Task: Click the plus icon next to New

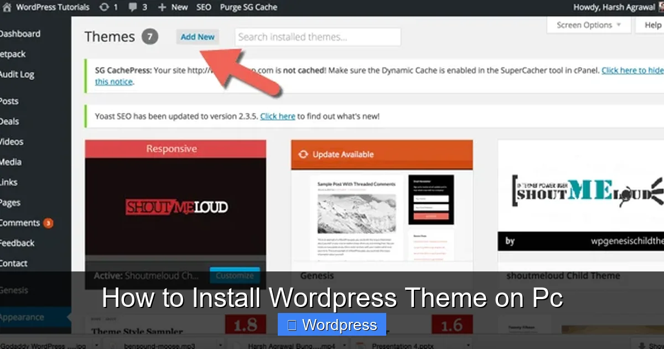Action: (x=162, y=8)
